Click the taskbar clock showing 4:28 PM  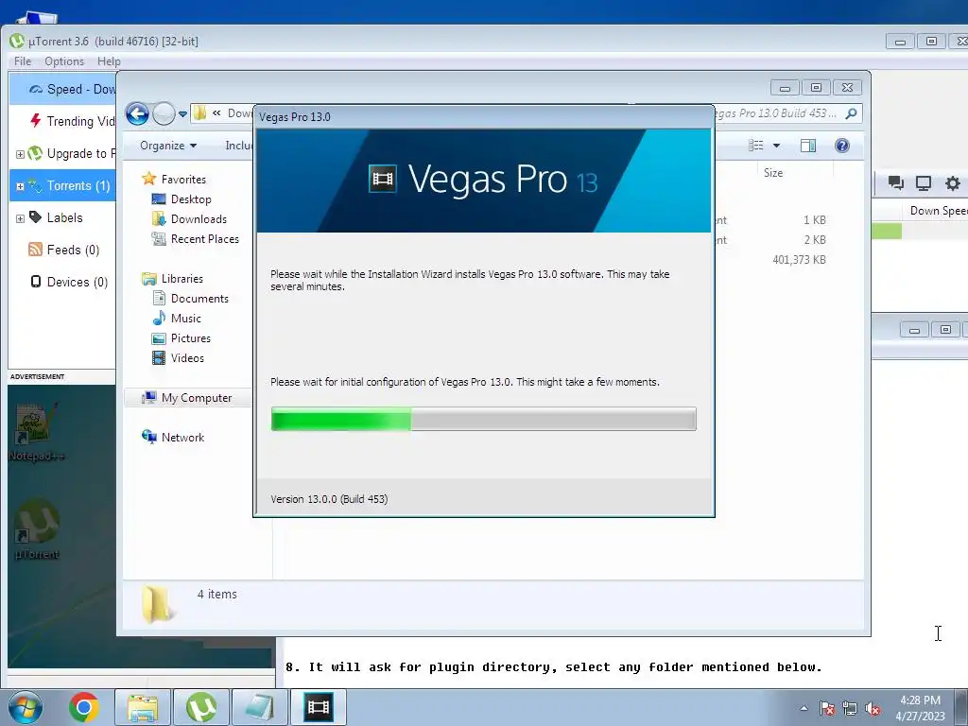920,708
